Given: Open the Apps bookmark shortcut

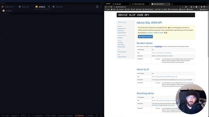Looking at the screenshot, I should (107, 9).
